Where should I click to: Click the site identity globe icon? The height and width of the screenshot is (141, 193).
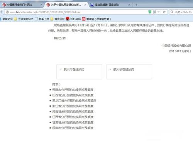point(7,12)
